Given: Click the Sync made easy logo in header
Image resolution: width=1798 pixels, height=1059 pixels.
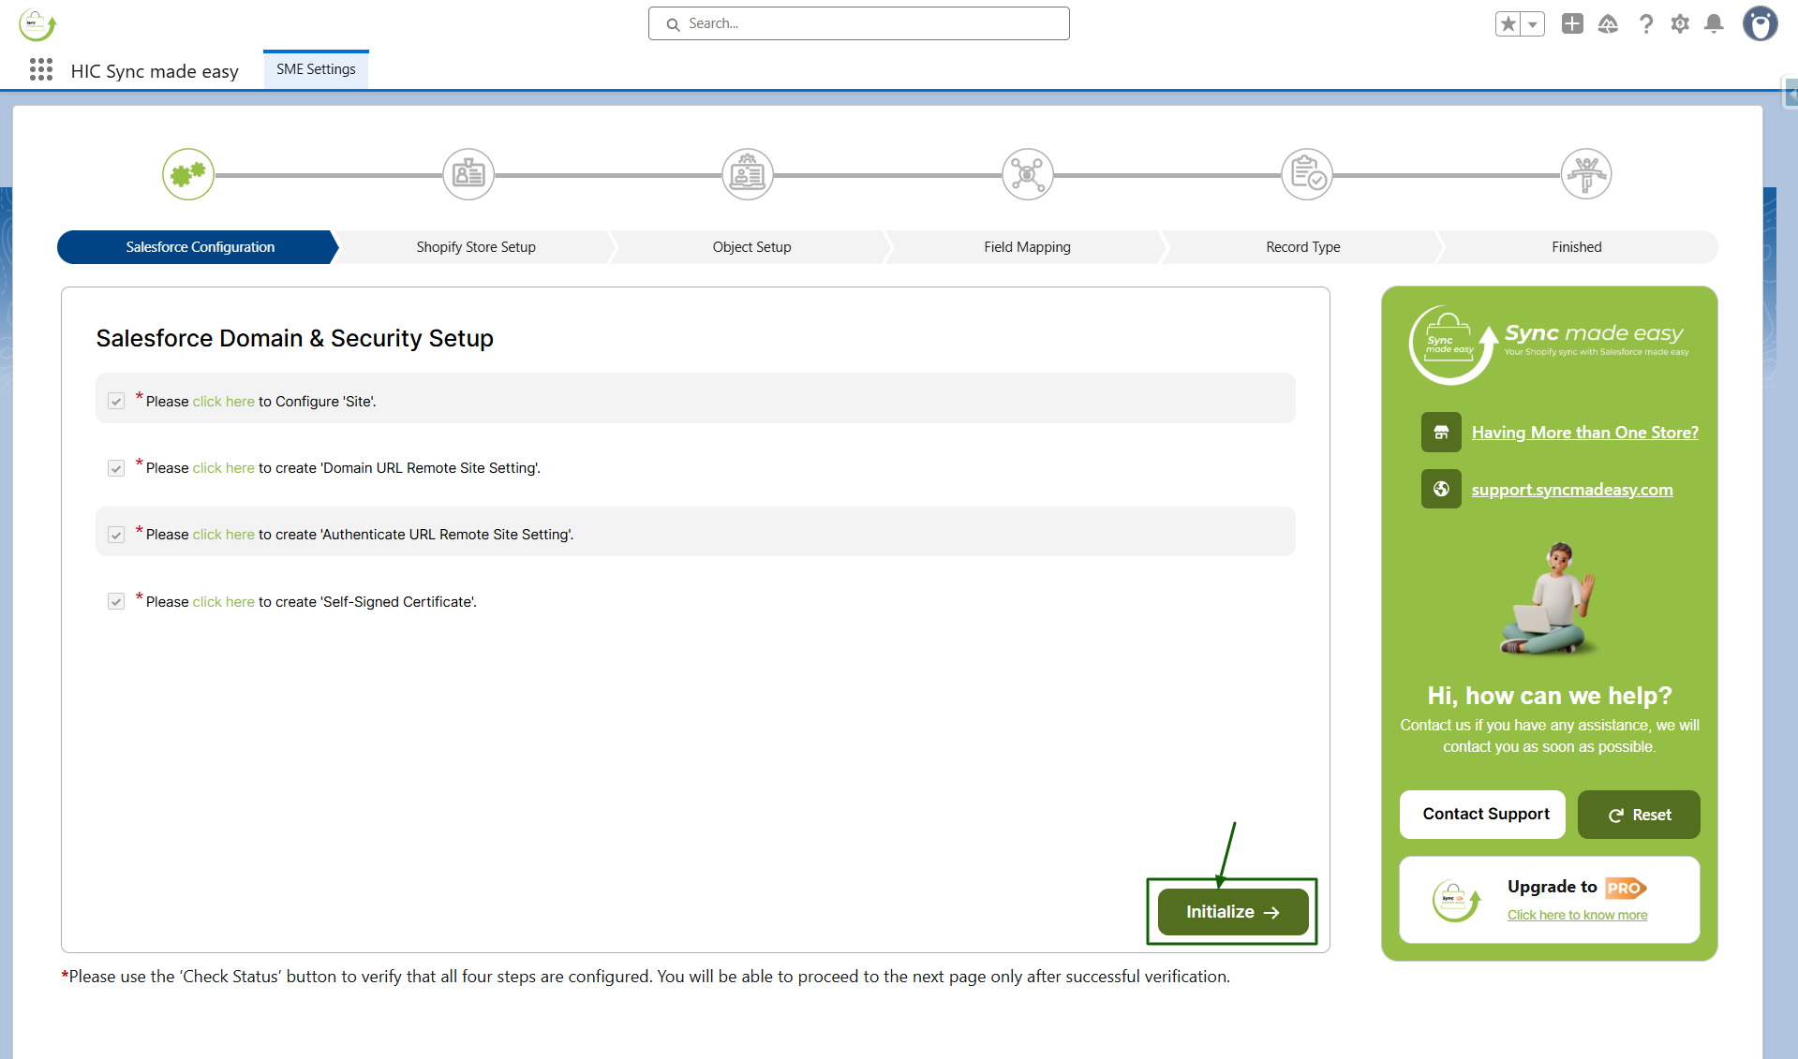Looking at the screenshot, I should [37, 24].
